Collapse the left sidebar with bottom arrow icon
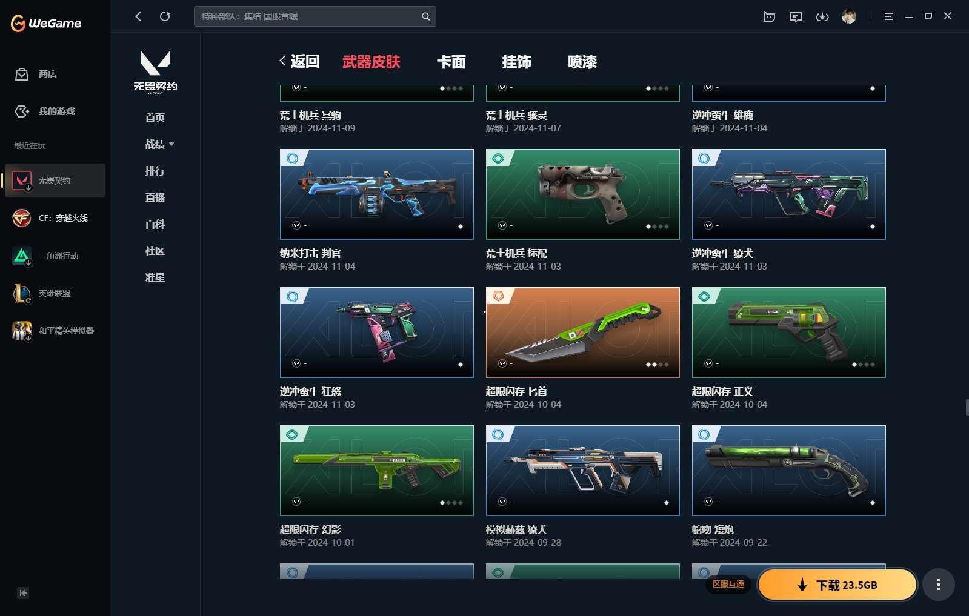Viewport: 969px width, 616px height. pyautogui.click(x=22, y=593)
